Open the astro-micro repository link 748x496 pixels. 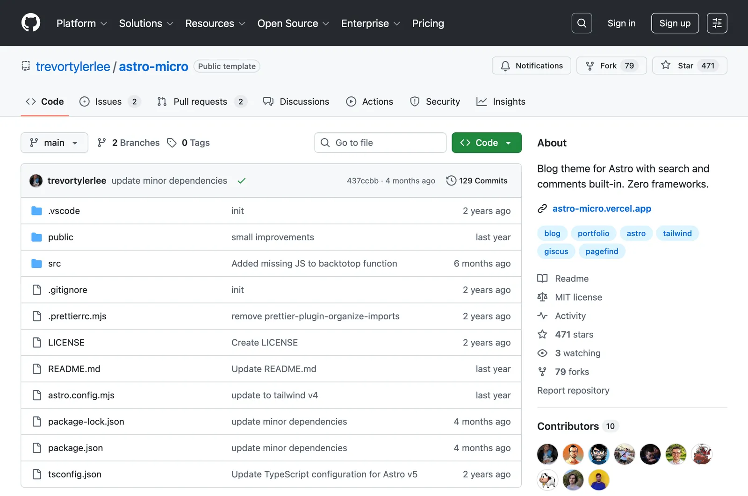click(153, 66)
